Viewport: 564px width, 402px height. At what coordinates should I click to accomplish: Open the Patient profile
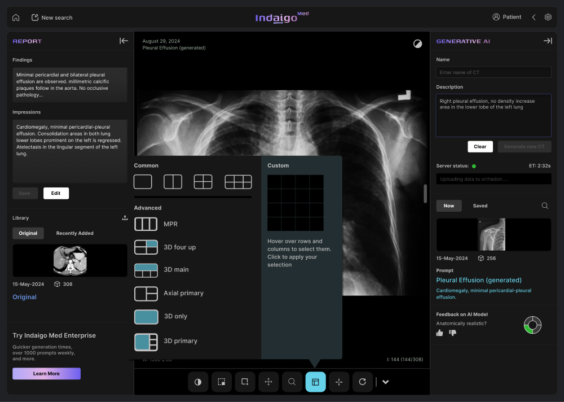coord(506,17)
